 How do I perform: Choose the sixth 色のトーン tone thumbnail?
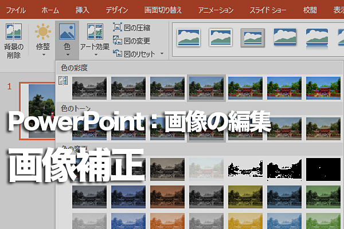pyautogui.click(x=284, y=129)
